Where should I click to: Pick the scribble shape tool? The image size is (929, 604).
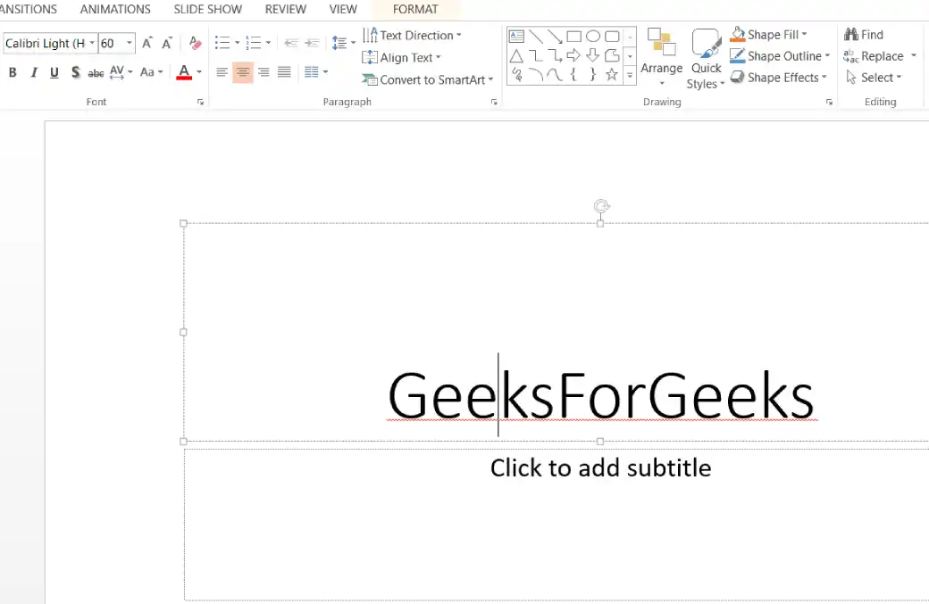(x=516, y=75)
